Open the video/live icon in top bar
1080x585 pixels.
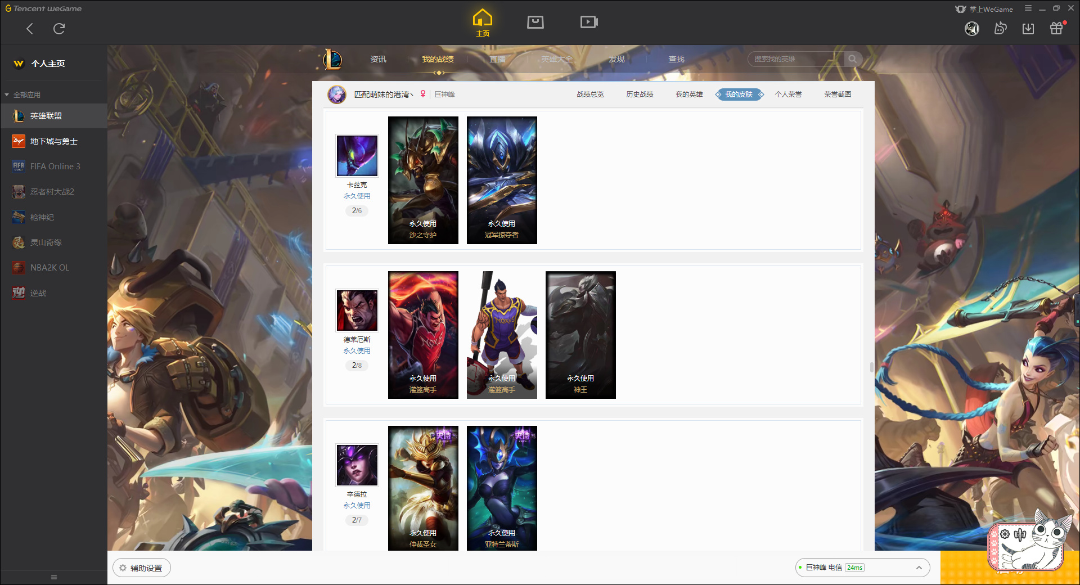coord(589,22)
